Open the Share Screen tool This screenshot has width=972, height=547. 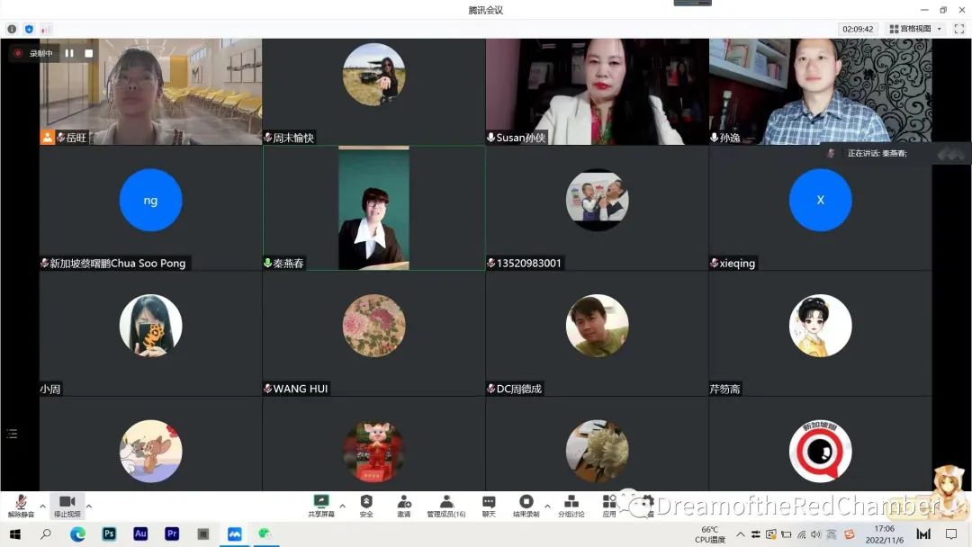(321, 504)
